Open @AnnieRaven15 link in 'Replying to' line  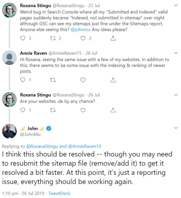click(85, 146)
